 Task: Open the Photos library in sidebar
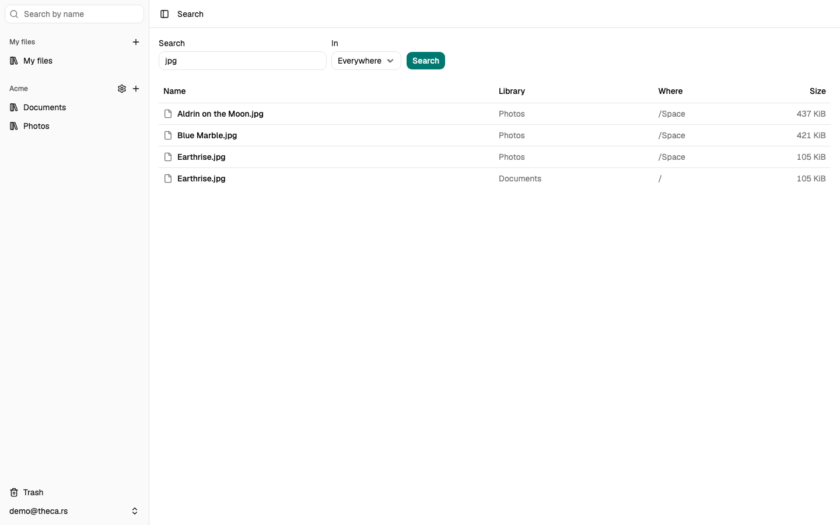(74, 126)
